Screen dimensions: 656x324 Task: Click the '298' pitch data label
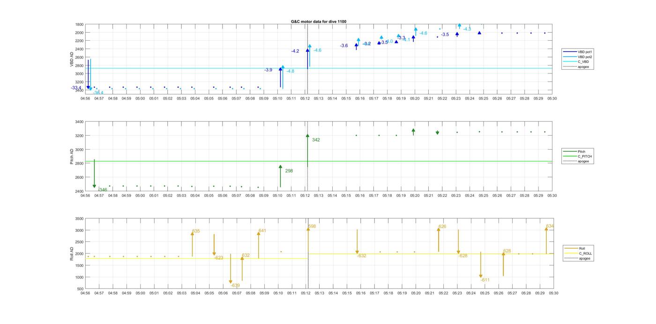point(289,171)
